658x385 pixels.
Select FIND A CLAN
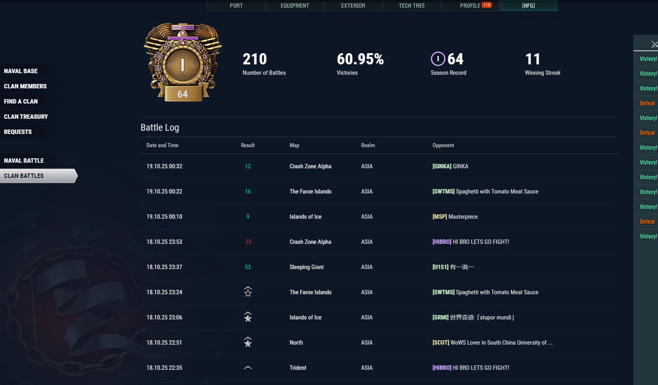(21, 102)
